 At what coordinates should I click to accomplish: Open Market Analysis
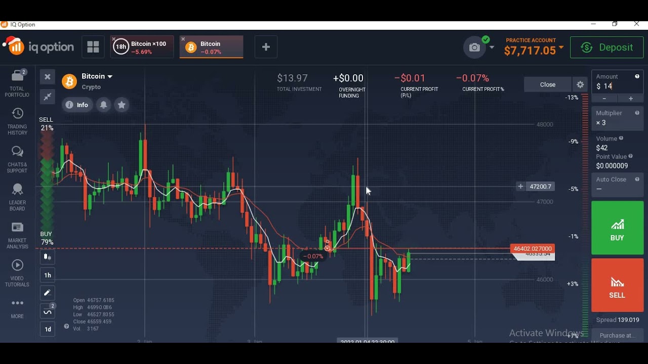pyautogui.click(x=17, y=236)
